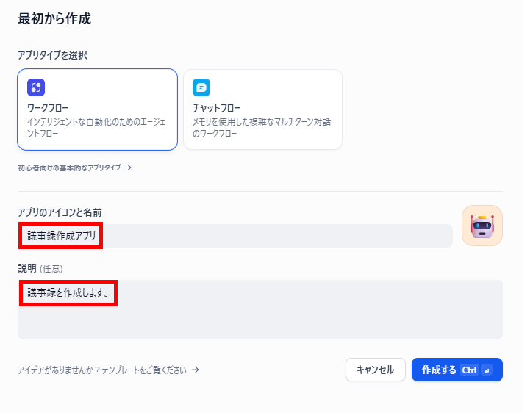This screenshot has width=522, height=413.
Task: Click the arrow next to template link
Action: (196, 370)
